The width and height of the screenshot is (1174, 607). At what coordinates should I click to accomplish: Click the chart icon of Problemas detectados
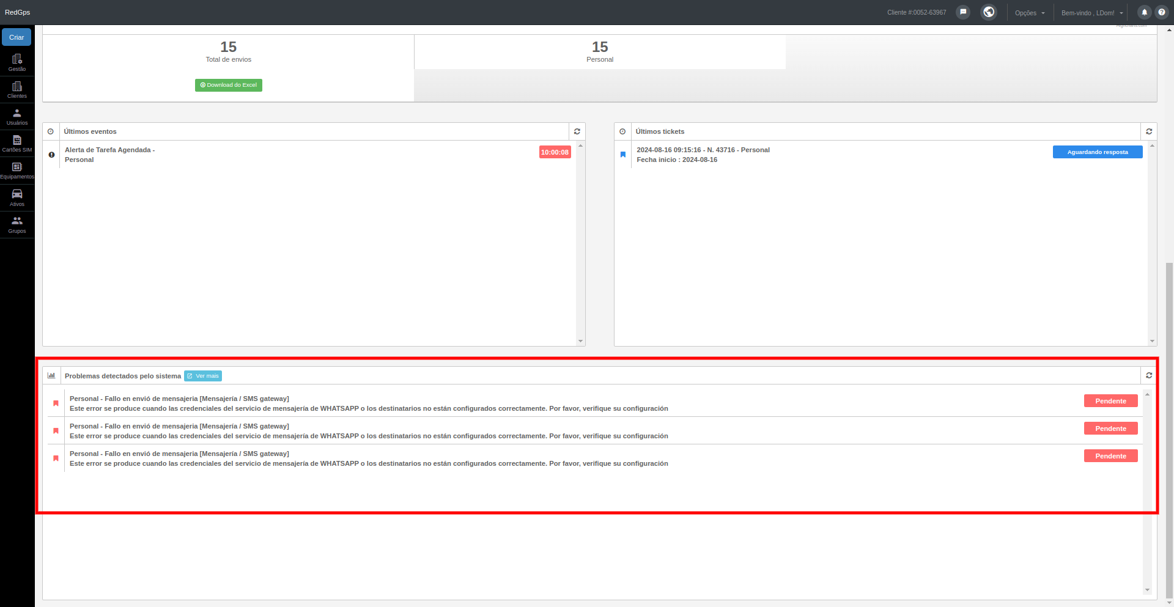click(51, 375)
